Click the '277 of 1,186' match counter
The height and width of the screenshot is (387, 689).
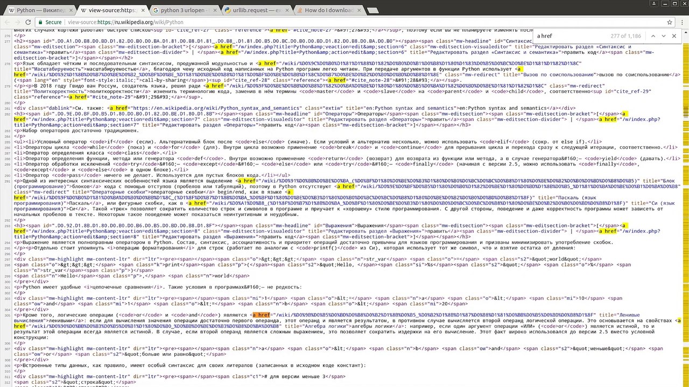click(625, 36)
